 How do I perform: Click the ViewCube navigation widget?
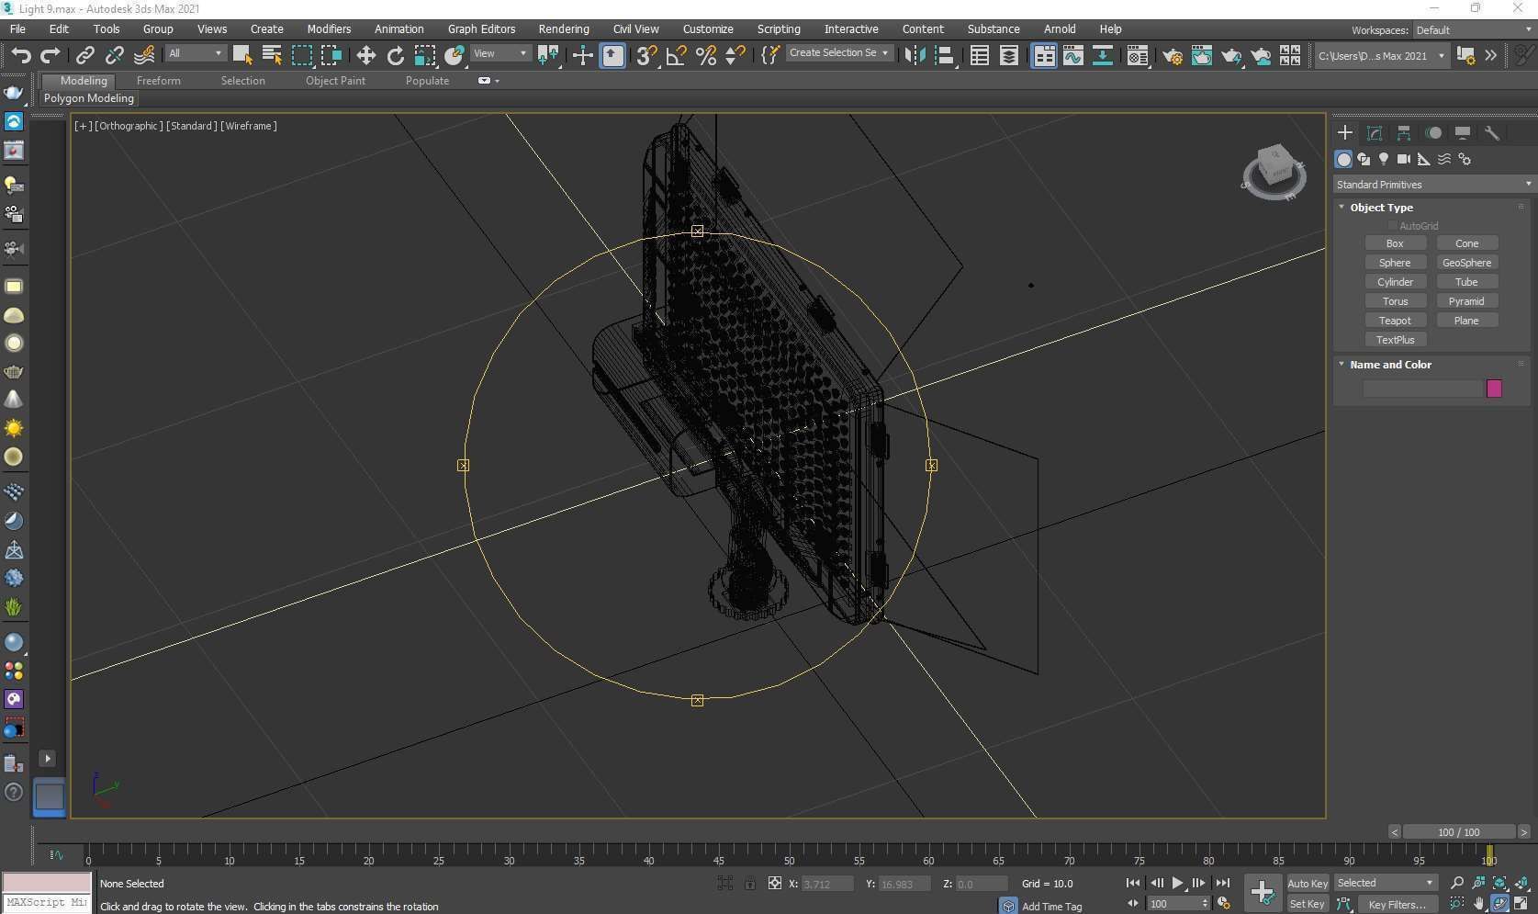(1274, 172)
